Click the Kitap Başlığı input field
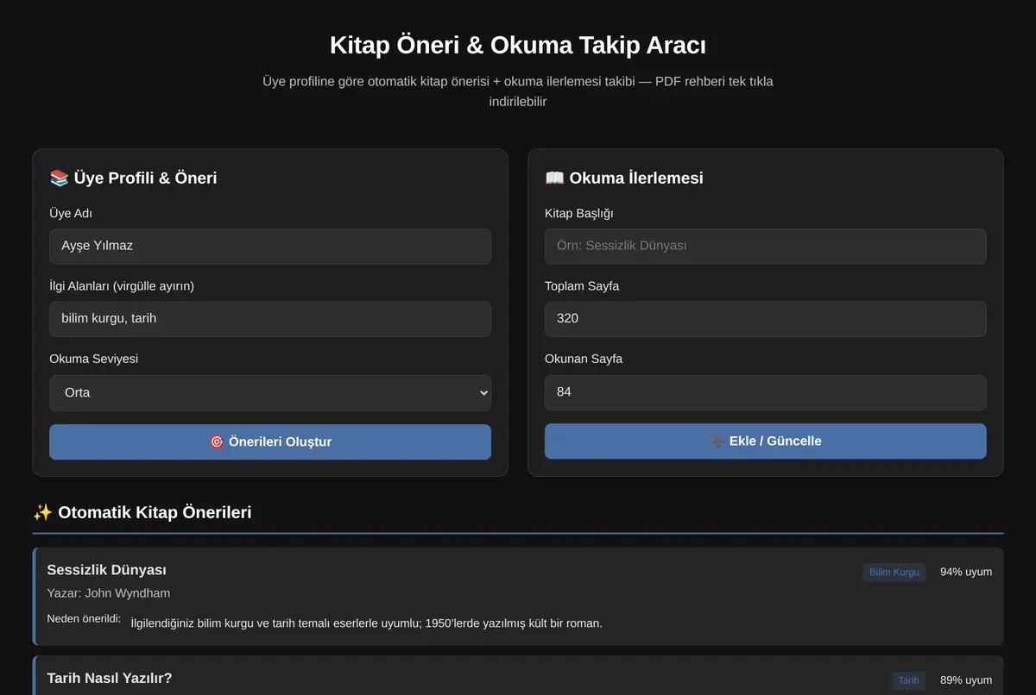1036x695 pixels. pos(765,246)
